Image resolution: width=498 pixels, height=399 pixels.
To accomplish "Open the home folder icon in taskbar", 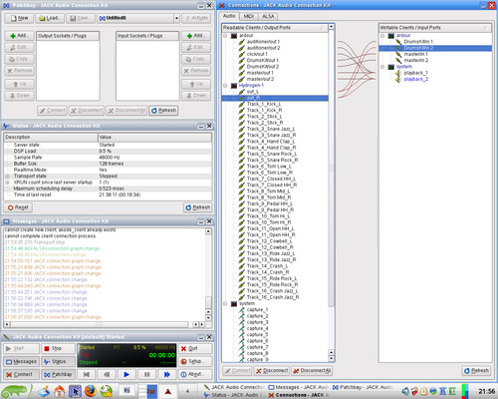I will click(60, 391).
